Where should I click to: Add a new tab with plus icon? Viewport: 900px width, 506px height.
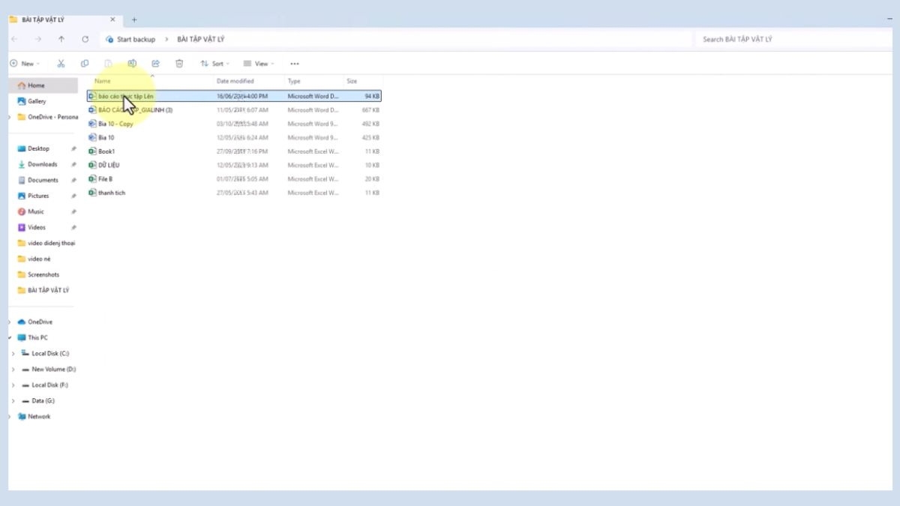pos(134,19)
